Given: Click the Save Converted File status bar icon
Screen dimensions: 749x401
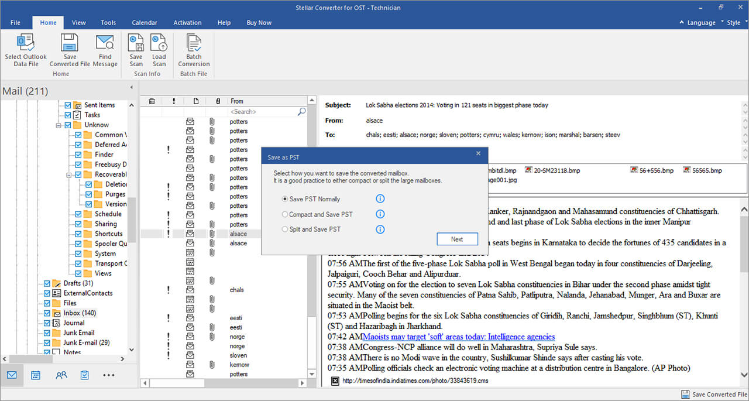Looking at the screenshot, I should pyautogui.click(x=686, y=395).
